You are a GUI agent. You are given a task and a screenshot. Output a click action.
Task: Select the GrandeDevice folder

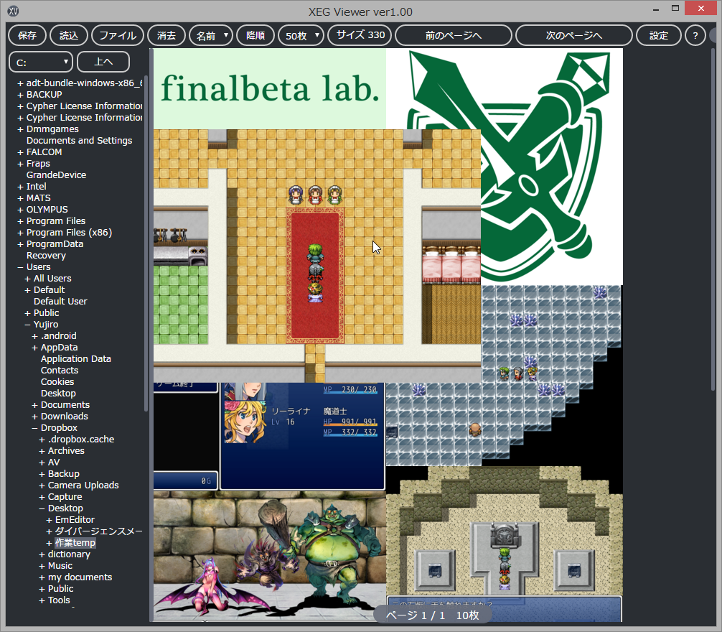[x=56, y=175]
